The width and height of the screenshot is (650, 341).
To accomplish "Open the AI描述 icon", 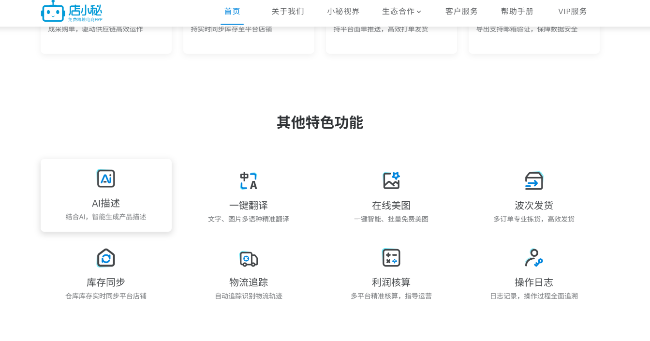I will [x=106, y=178].
